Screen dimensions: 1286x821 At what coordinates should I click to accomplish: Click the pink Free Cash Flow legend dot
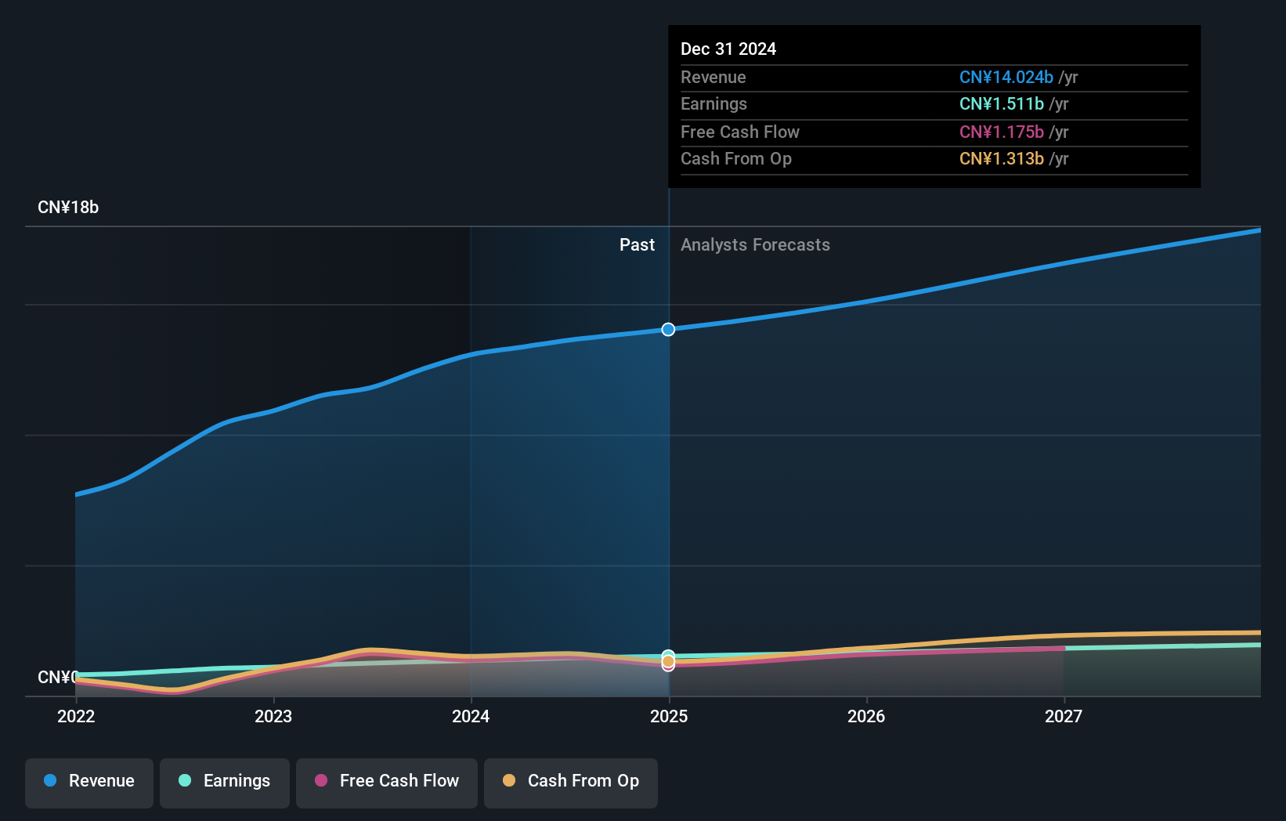(321, 780)
